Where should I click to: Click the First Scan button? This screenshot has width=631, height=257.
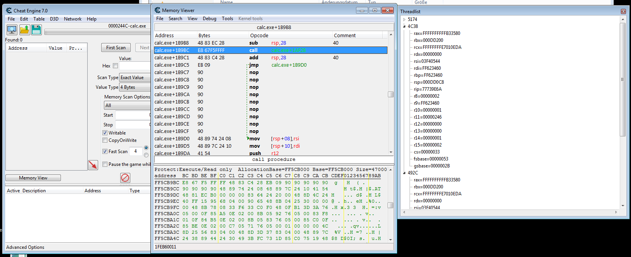pos(116,48)
